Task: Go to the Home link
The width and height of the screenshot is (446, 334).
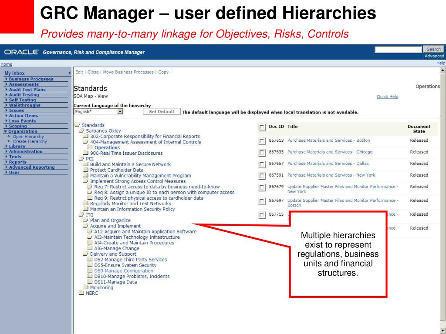Action: point(6,64)
